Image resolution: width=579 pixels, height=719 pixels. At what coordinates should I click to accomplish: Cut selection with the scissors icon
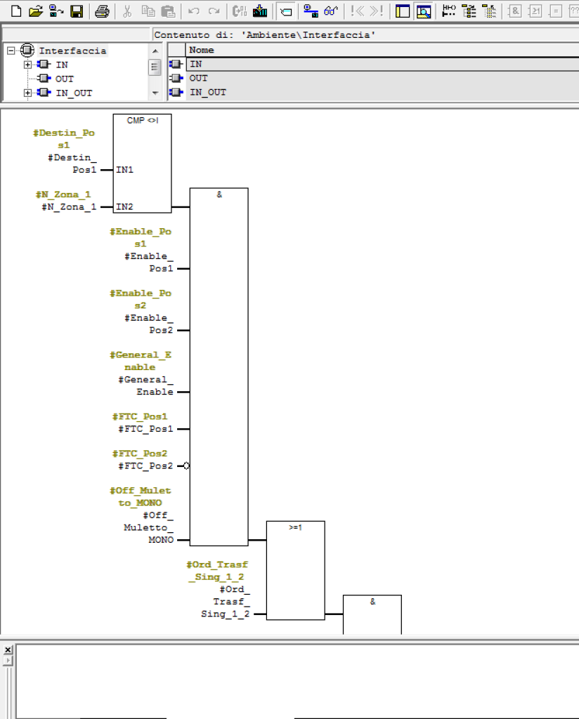coord(128,11)
